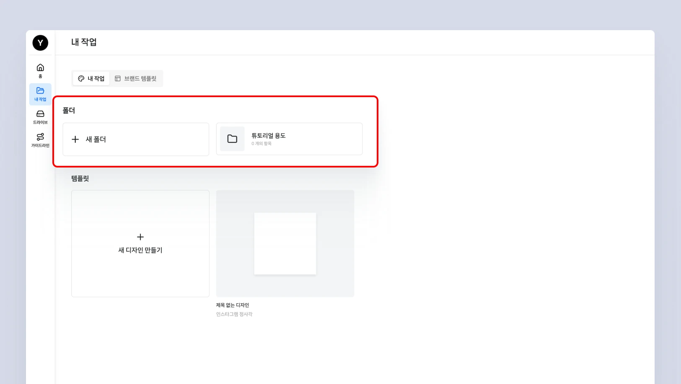The width and height of the screenshot is (681, 384).
Task: Click 인스타그램 정사각 subtitle text
Action: tap(234, 314)
